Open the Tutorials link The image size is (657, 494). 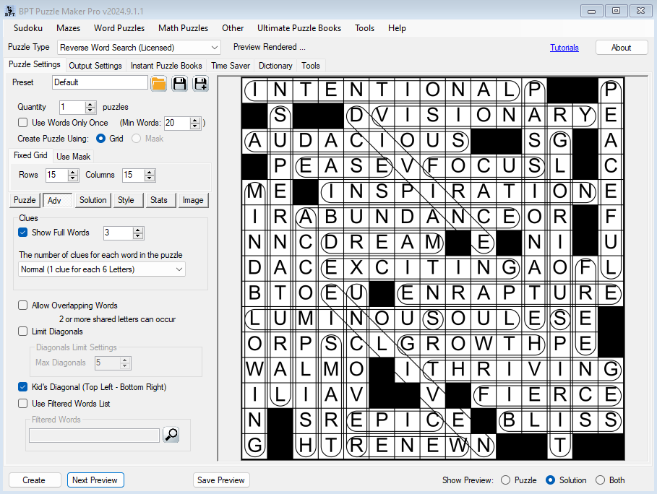pos(564,48)
